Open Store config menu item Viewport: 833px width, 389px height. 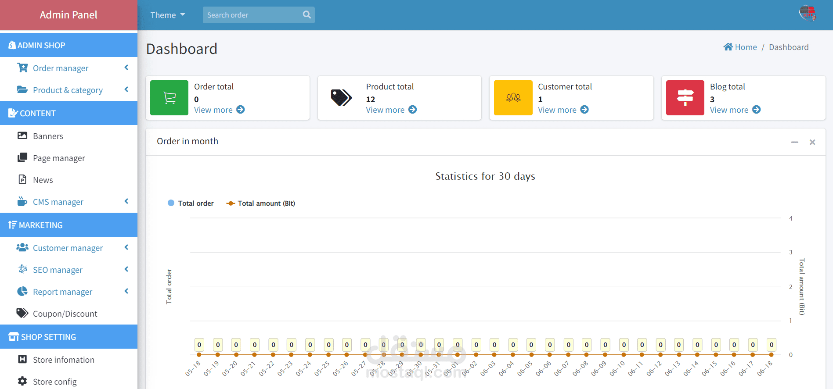pos(69,382)
